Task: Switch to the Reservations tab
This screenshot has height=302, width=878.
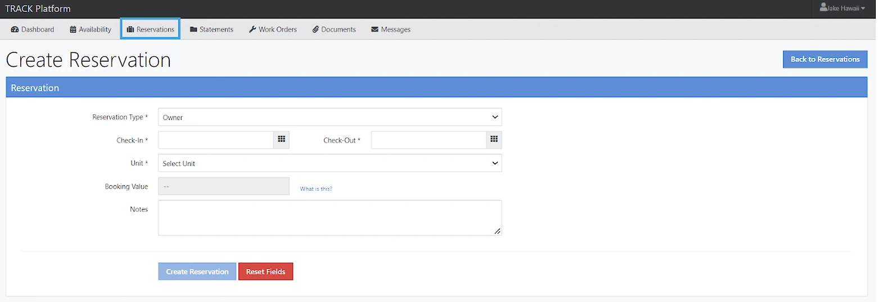Action: pyautogui.click(x=150, y=29)
